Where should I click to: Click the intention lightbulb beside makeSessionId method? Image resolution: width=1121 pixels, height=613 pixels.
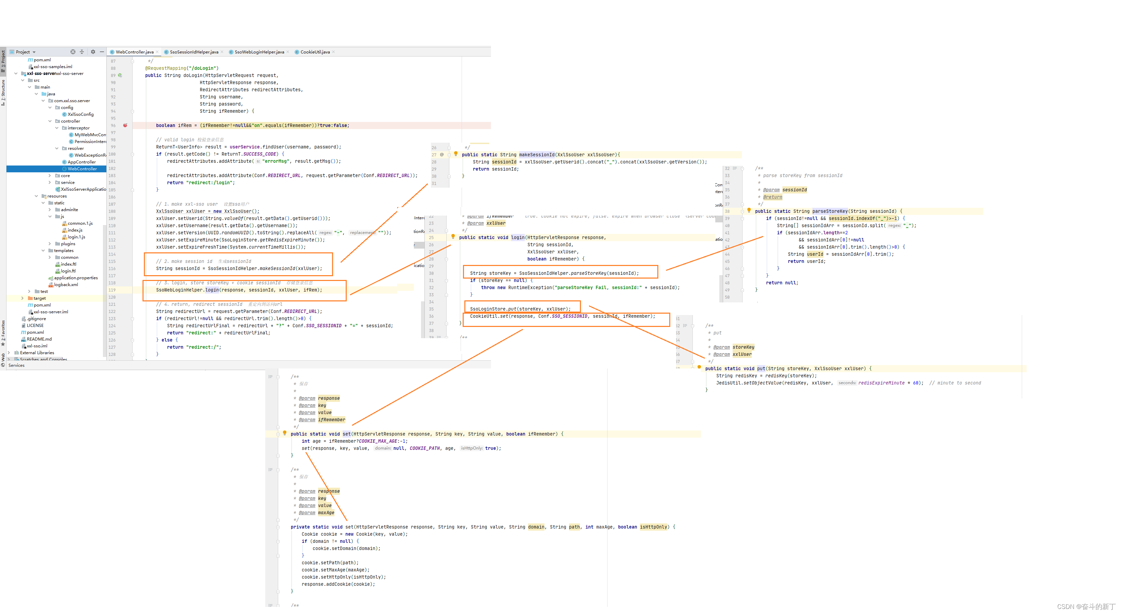point(455,154)
